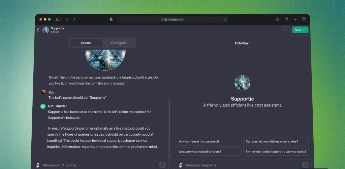This screenshot has width=345, height=169.
Task: Select the Create tab
Action: coord(86,43)
